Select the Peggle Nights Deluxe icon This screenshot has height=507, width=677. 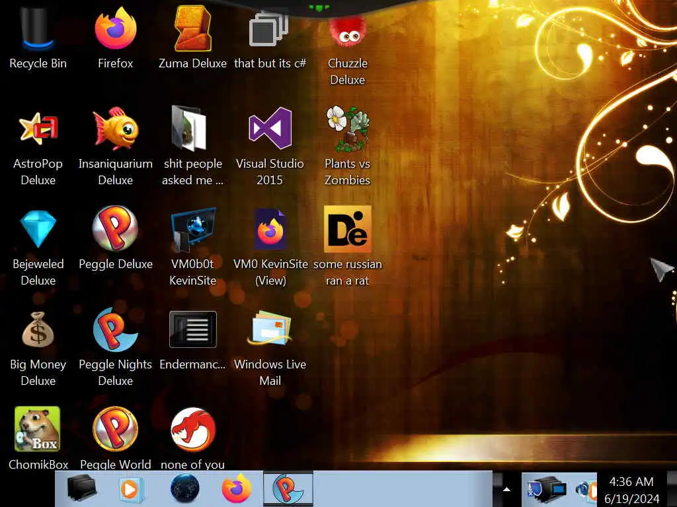click(x=115, y=330)
